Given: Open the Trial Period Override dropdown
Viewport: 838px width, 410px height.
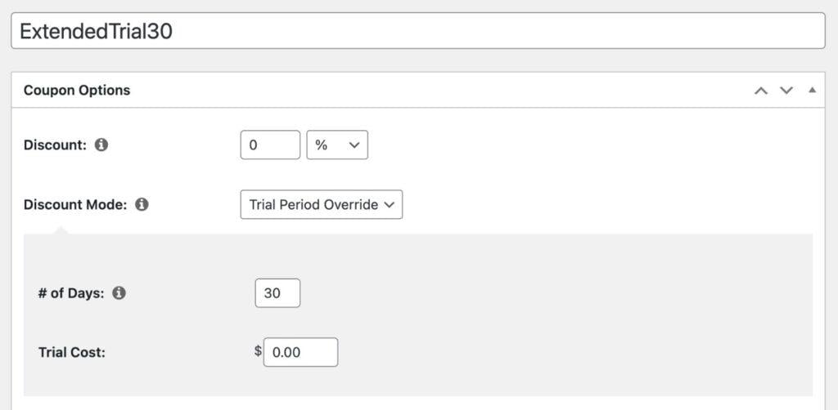Looking at the screenshot, I should point(321,205).
